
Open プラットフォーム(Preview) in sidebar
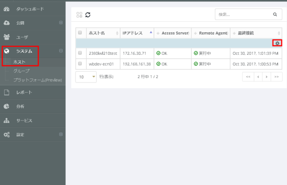coord(38,79)
